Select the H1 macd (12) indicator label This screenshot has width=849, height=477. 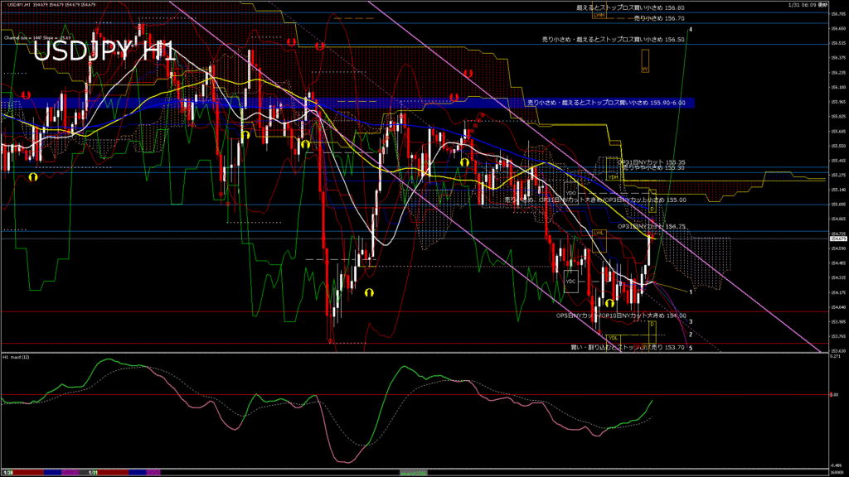click(21, 357)
